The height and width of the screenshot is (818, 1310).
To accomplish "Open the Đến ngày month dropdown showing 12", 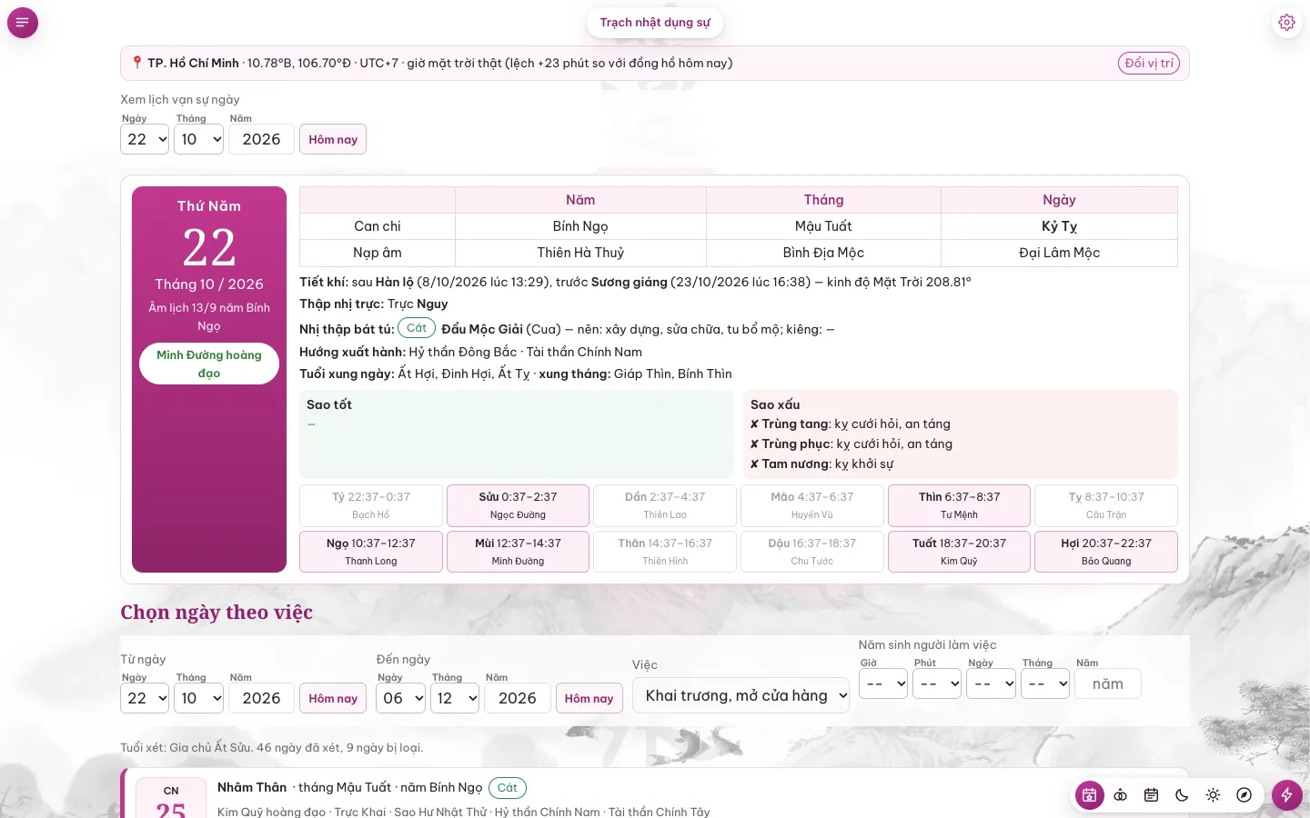I will point(455,698).
